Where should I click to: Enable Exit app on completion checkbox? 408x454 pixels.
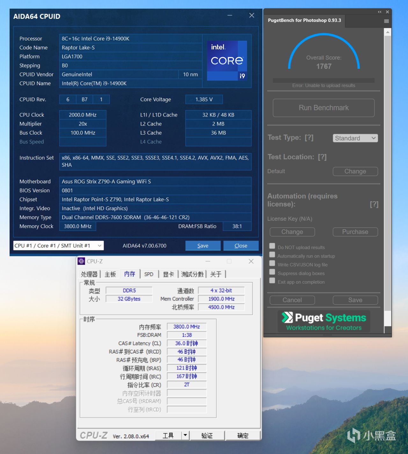point(272,280)
